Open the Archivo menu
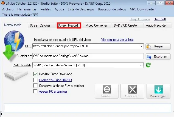This screenshot has height=117, width=174. [x=8, y=9]
